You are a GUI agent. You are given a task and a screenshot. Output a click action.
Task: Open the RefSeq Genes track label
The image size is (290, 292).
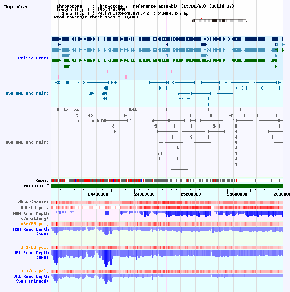click(x=33, y=58)
